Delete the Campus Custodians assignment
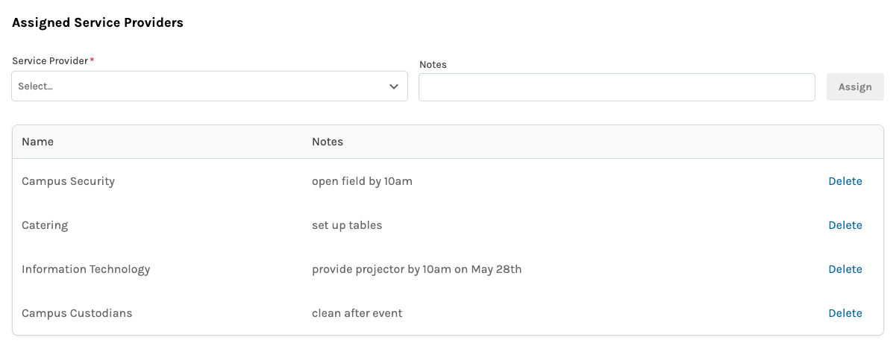Image resolution: width=896 pixels, height=349 pixels. coord(845,313)
